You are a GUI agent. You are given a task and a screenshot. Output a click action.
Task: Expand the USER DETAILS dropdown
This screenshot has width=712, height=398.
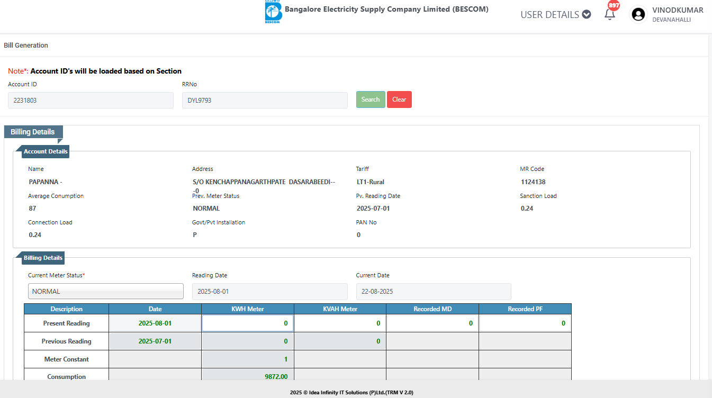[555, 15]
